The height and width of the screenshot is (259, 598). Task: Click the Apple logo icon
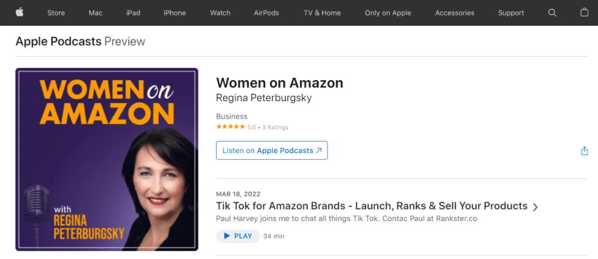pos(19,13)
